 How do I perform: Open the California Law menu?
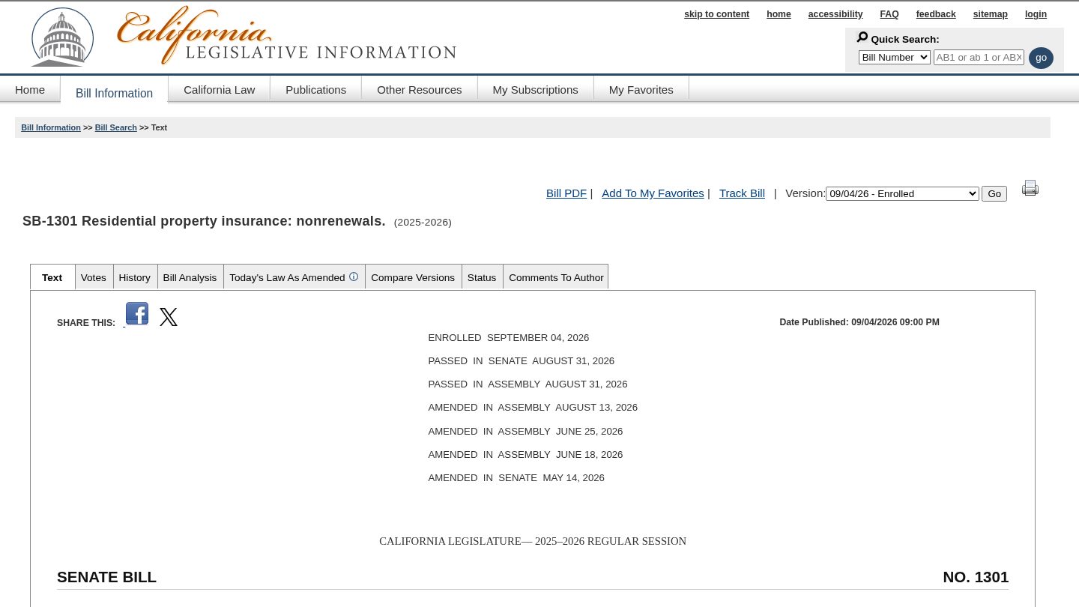pos(220,90)
